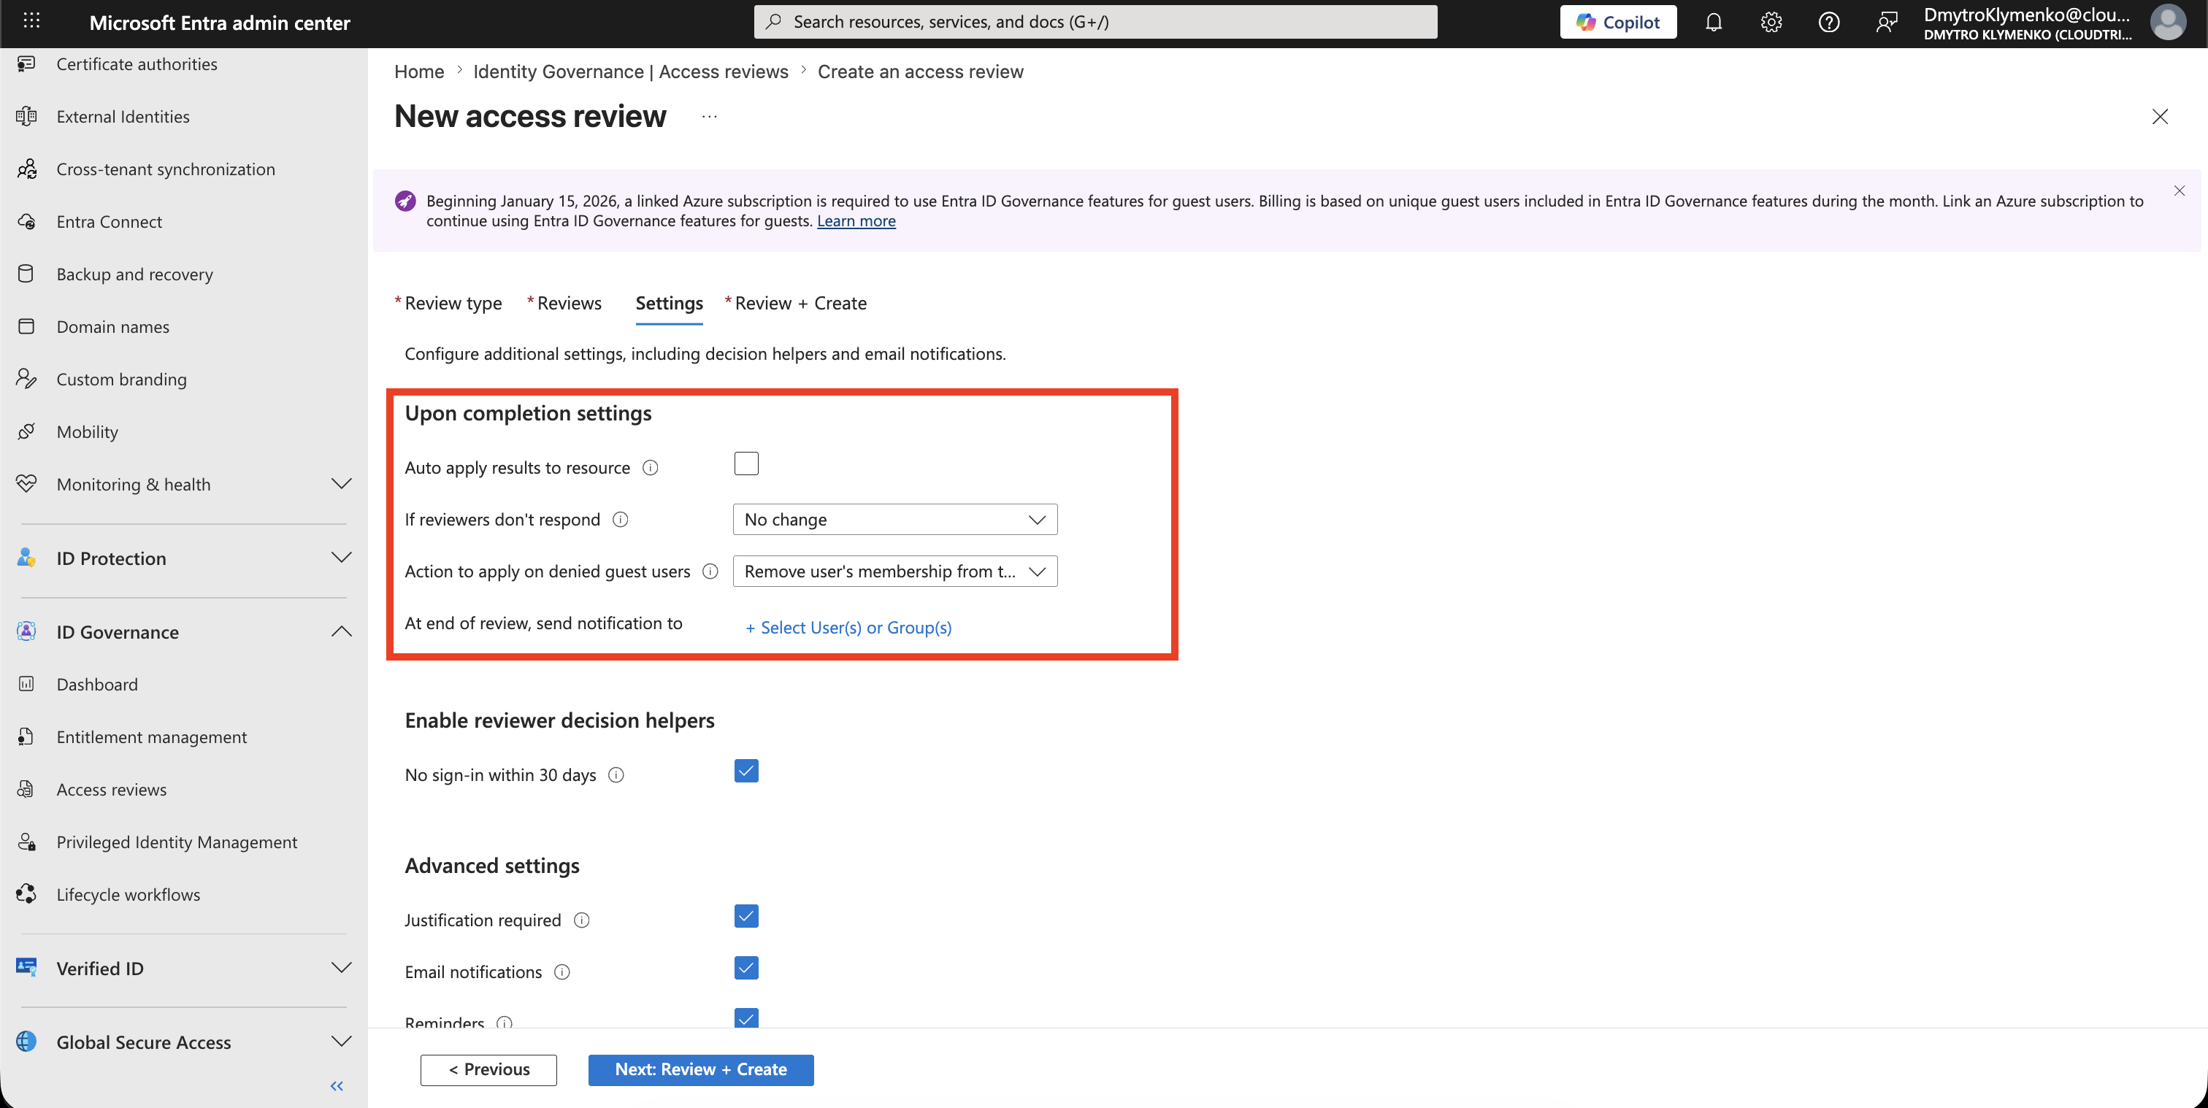The image size is (2208, 1108).
Task: Enable Auto apply results to resource
Action: [746, 463]
